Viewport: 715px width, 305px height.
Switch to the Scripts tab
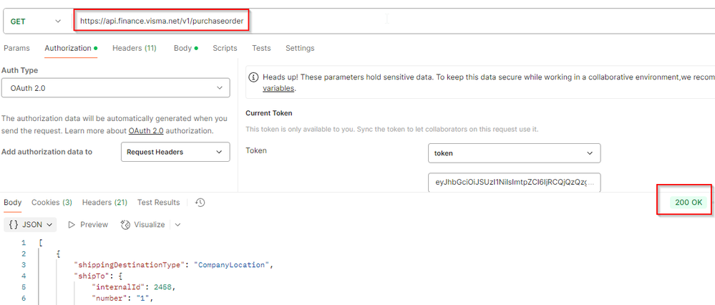225,48
